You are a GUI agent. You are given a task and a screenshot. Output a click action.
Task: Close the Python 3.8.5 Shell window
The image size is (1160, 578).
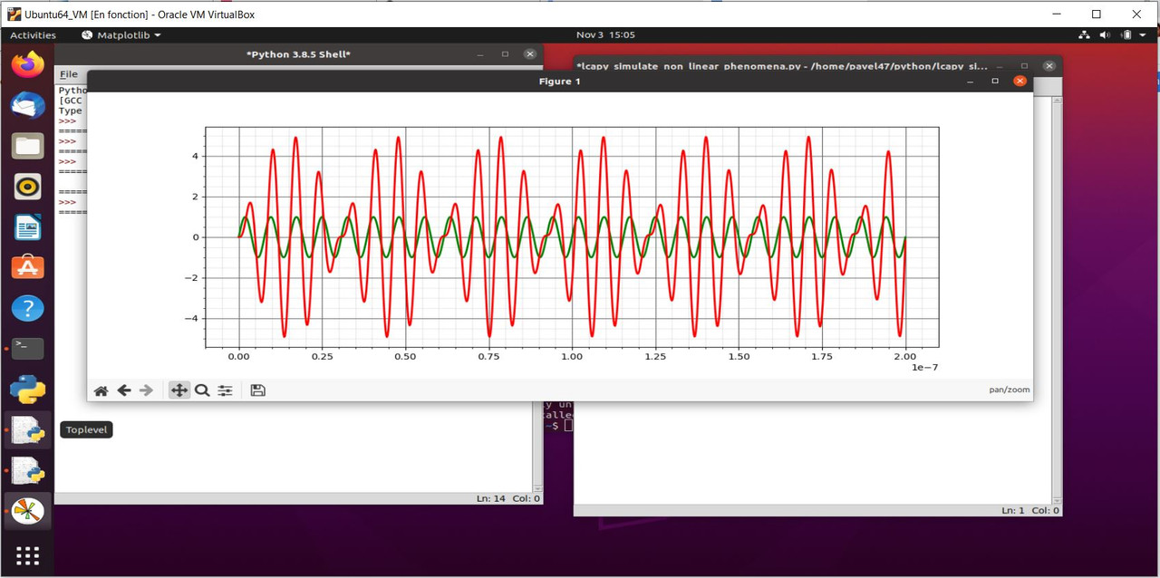(529, 54)
